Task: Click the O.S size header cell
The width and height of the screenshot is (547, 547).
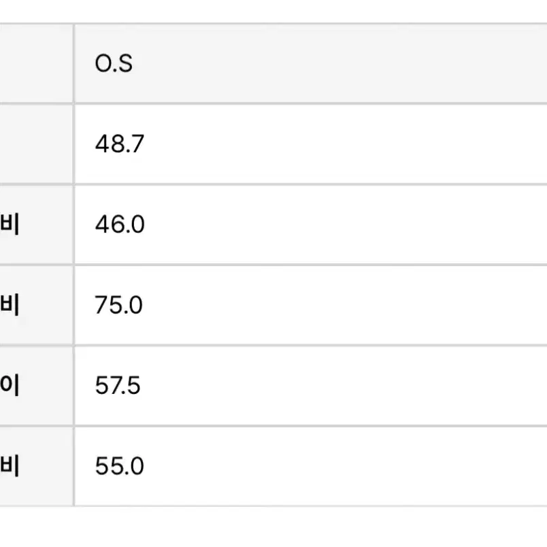Action: pyautogui.click(x=311, y=64)
